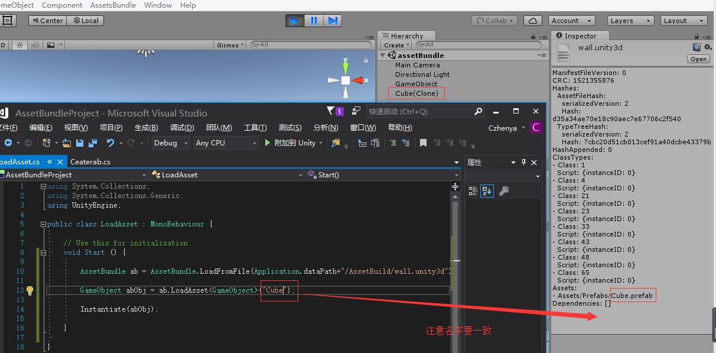Click the Visual Studio feedback icon
716x353 pixels.
(x=356, y=111)
